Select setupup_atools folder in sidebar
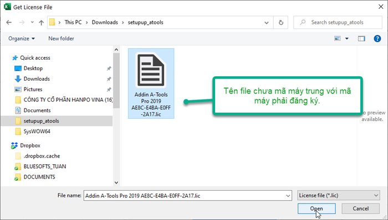This screenshot has width=388, height=220. coord(57,121)
